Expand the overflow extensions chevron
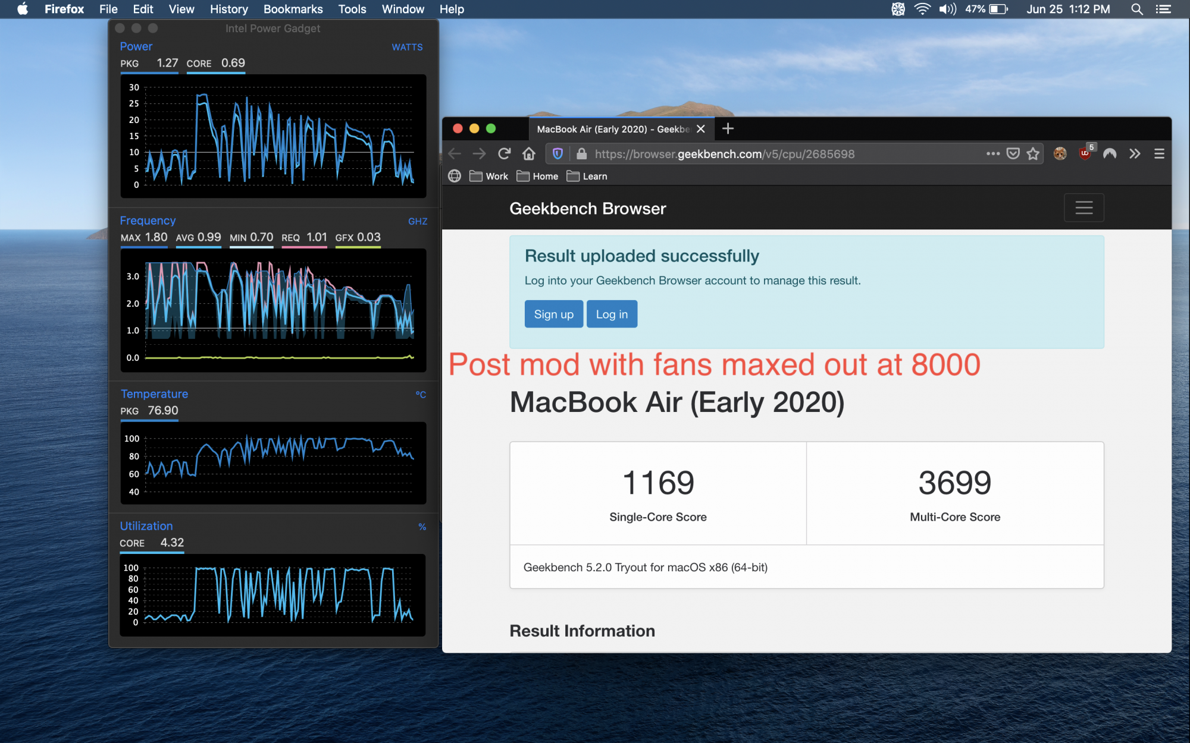Screen dimensions: 1190x743 (1135, 154)
